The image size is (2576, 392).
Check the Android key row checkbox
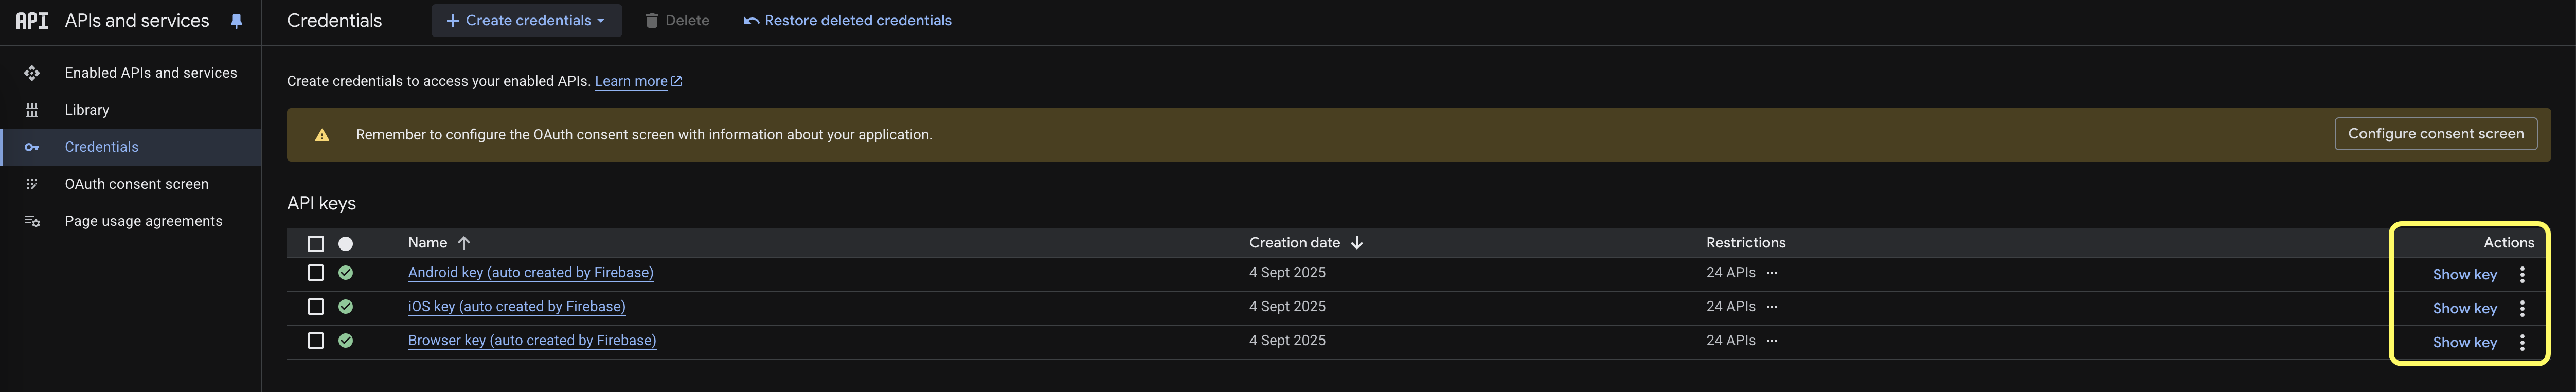click(x=316, y=272)
